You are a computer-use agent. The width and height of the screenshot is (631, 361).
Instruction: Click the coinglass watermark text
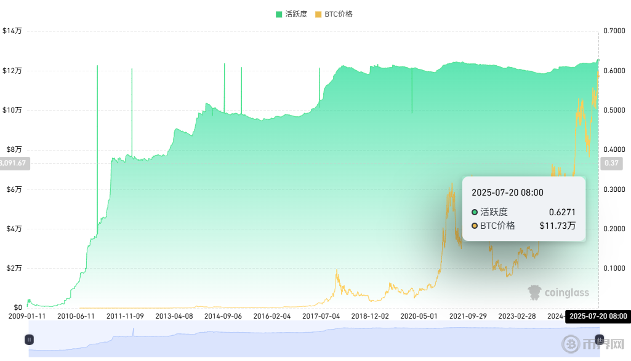566,293
